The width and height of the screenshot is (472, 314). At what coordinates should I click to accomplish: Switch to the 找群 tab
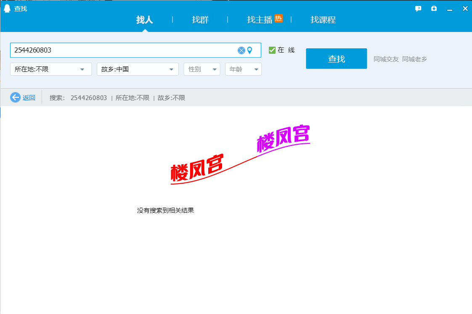pos(200,20)
